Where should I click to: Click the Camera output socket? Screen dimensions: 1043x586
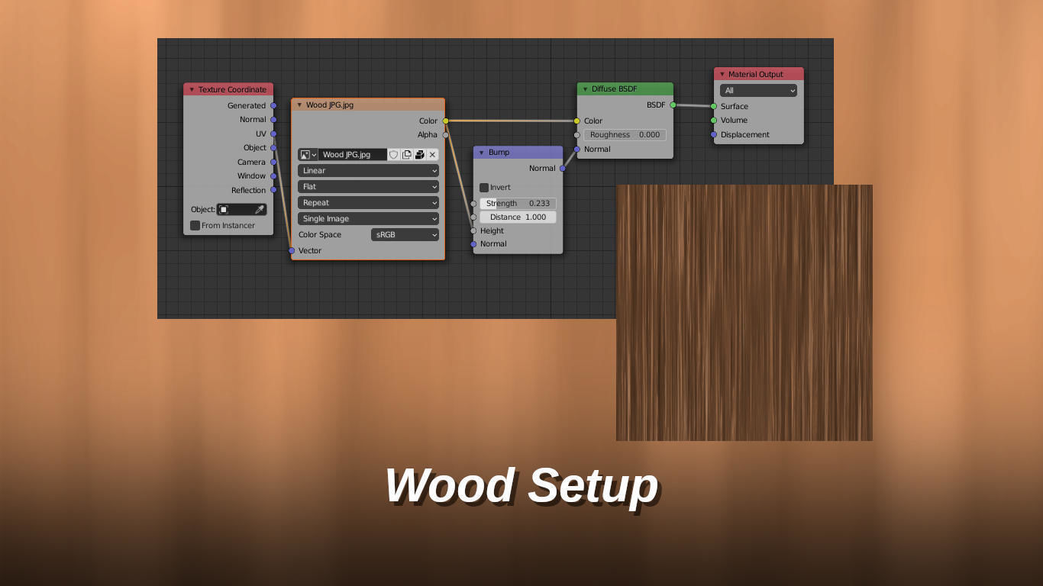273,162
